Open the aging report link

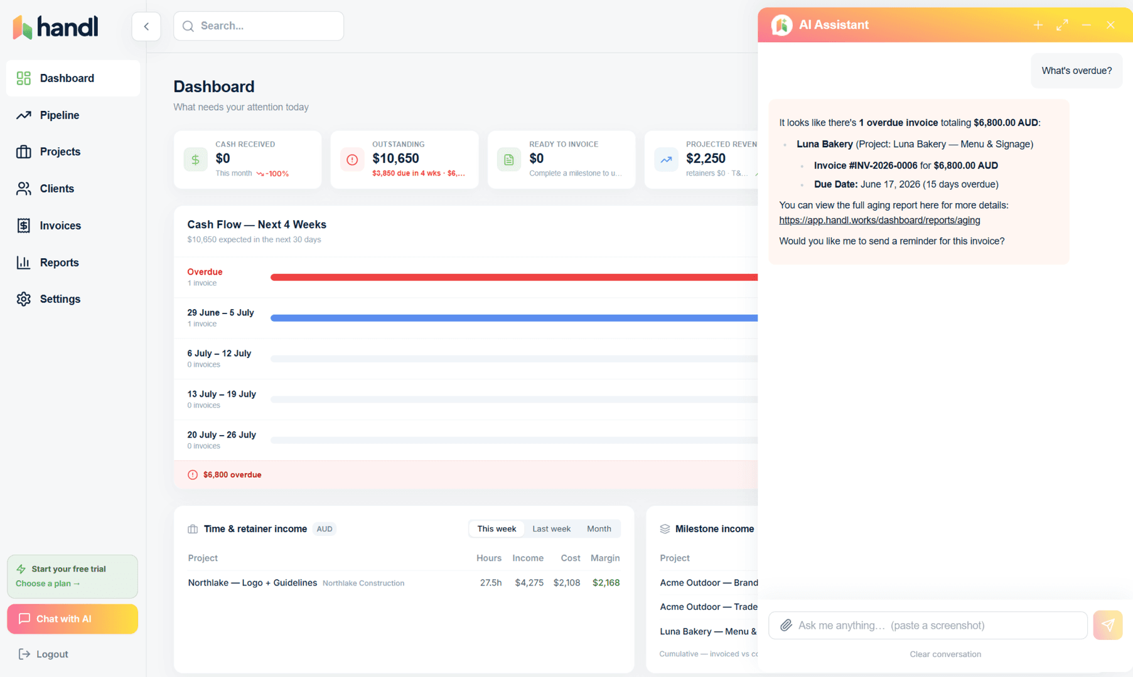(879, 220)
